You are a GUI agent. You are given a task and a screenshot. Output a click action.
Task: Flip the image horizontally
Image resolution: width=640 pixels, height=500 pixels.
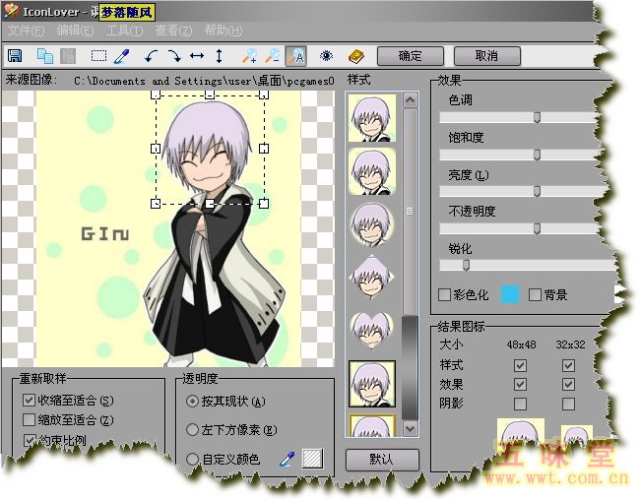tap(196, 56)
